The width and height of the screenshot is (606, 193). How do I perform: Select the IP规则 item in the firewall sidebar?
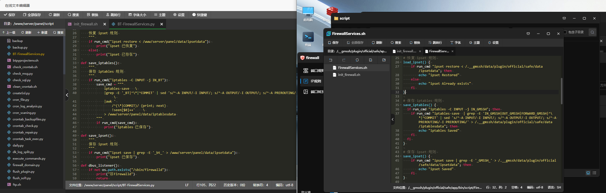(316, 81)
